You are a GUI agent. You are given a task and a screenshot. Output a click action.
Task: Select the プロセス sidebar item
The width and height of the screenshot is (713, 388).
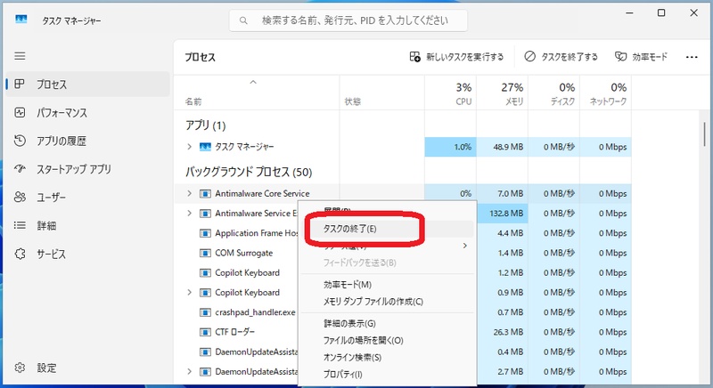click(x=87, y=84)
